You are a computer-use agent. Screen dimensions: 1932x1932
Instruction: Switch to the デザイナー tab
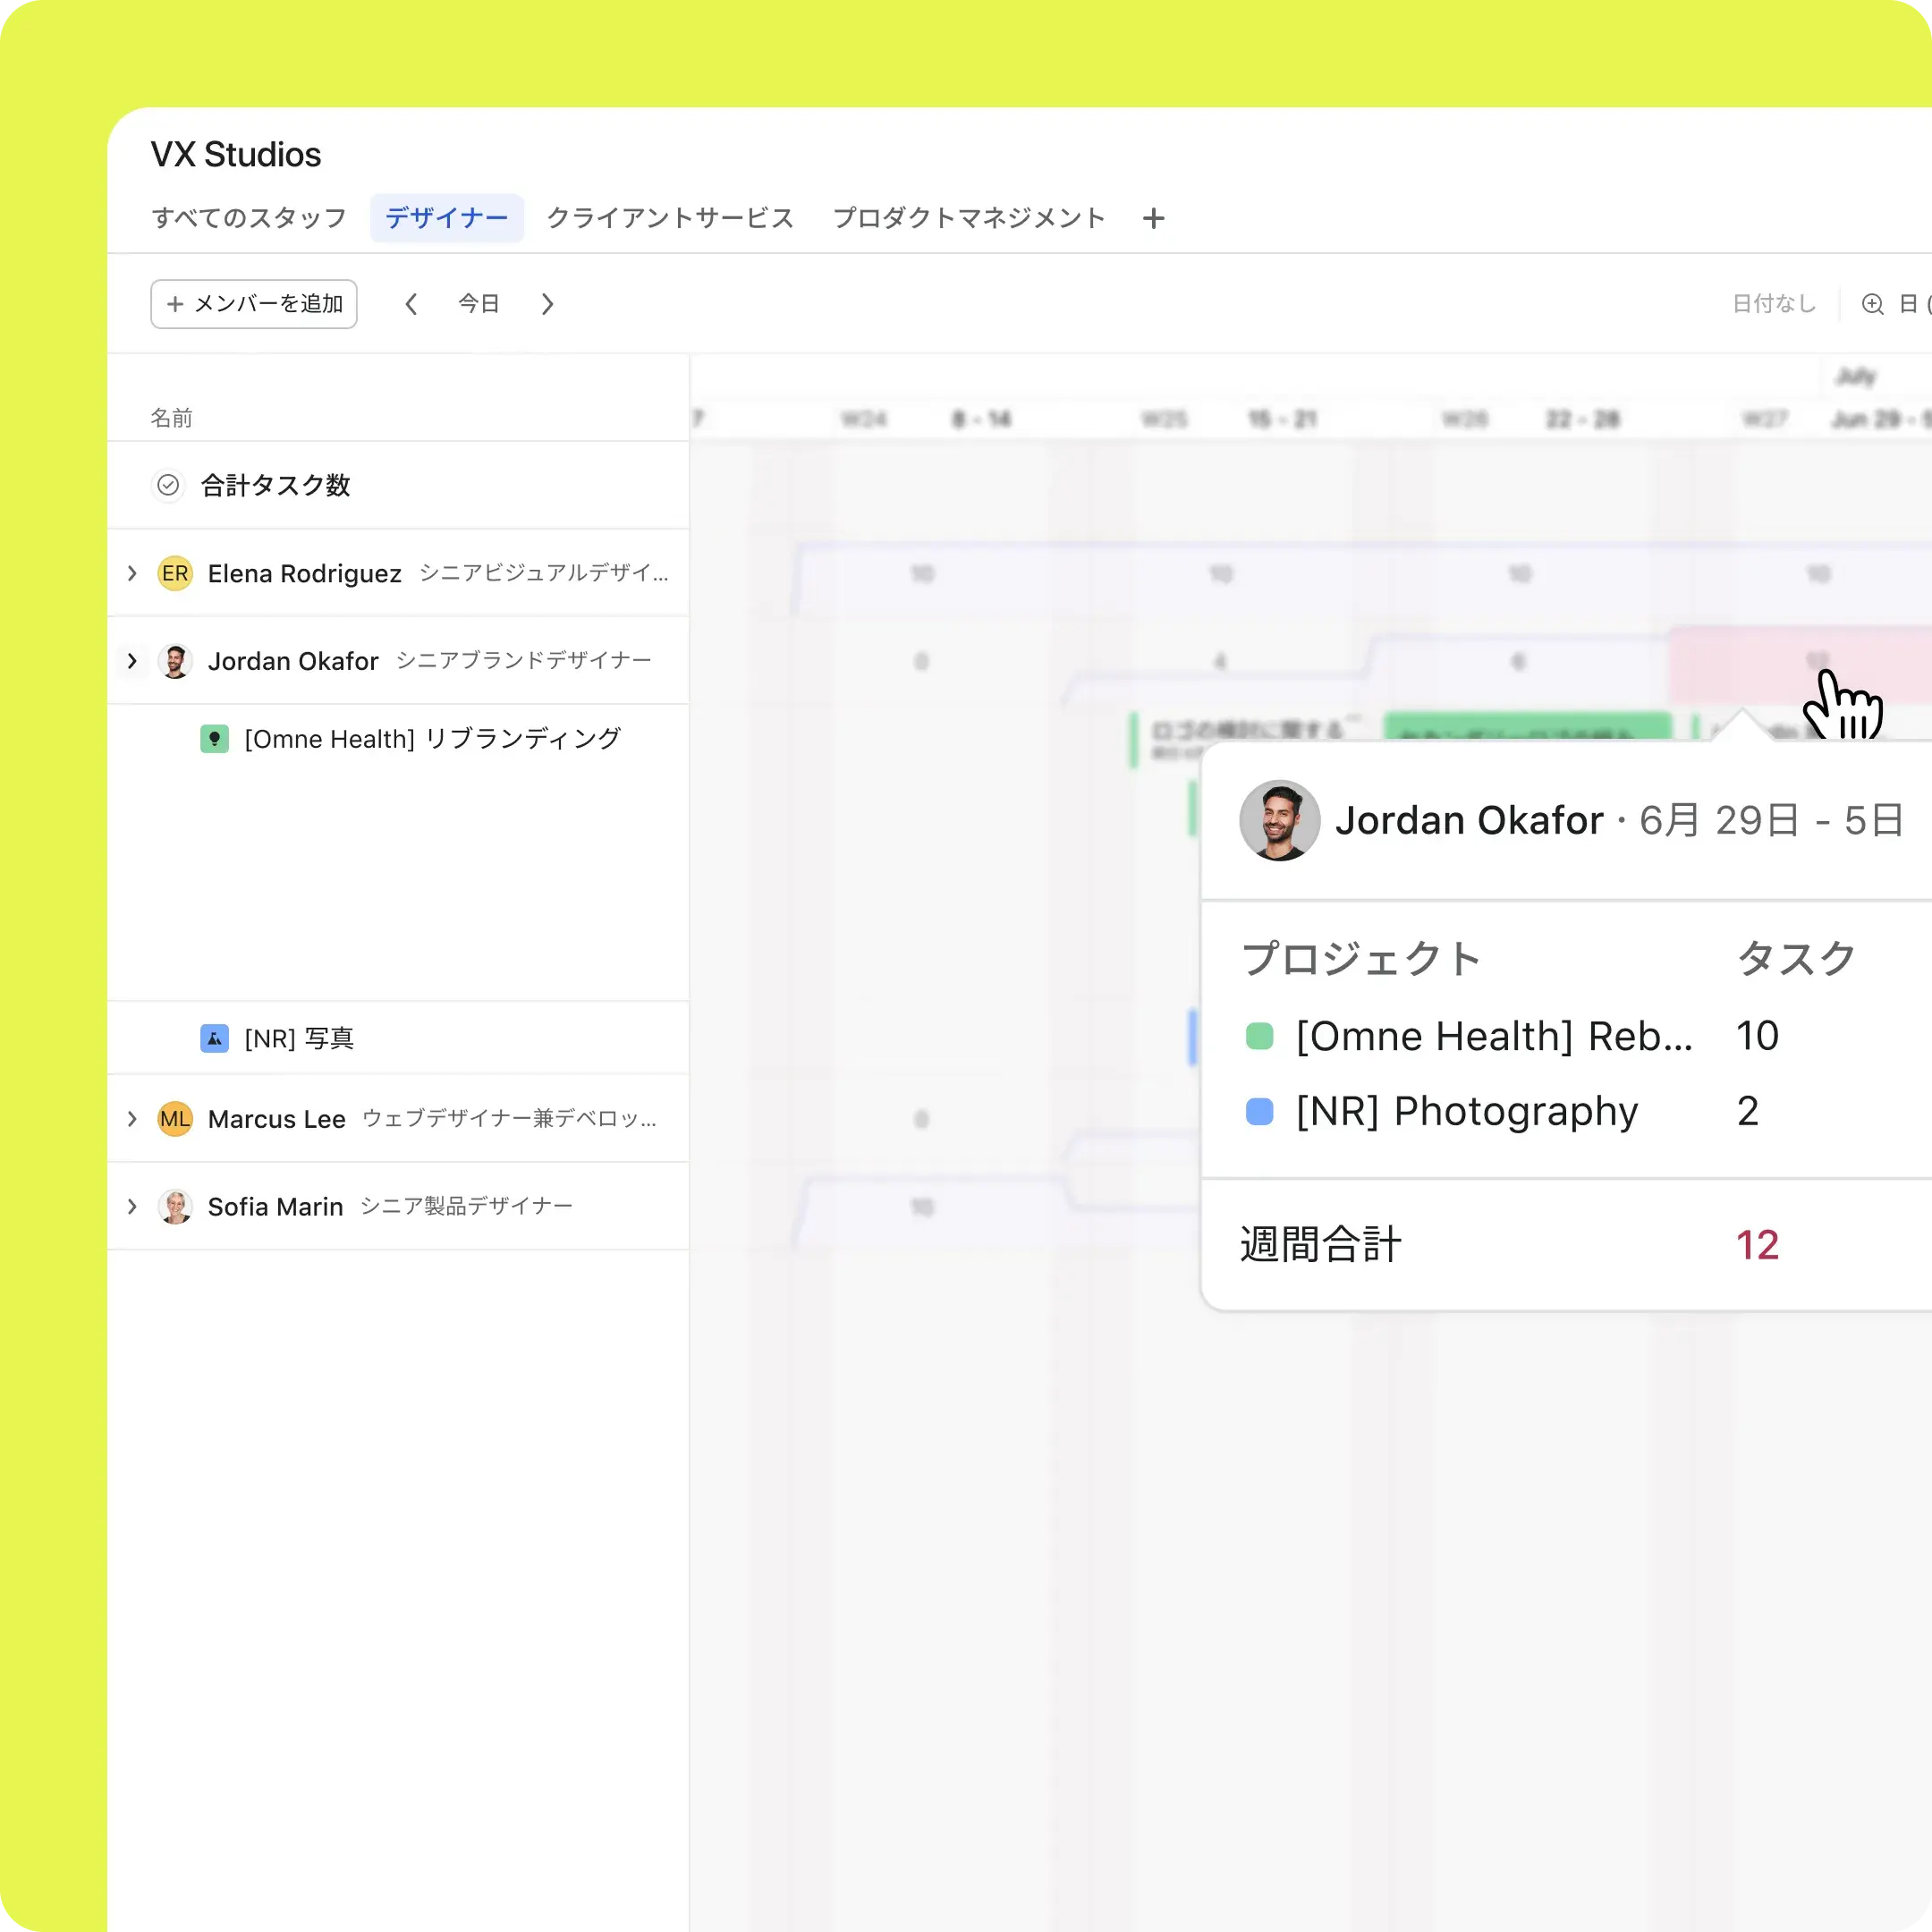coord(447,218)
